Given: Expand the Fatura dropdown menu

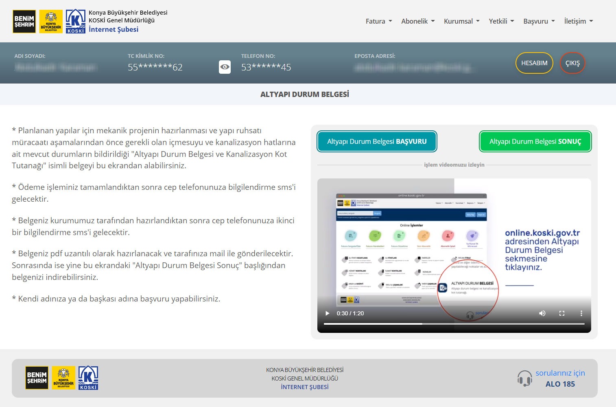Looking at the screenshot, I should (378, 21).
